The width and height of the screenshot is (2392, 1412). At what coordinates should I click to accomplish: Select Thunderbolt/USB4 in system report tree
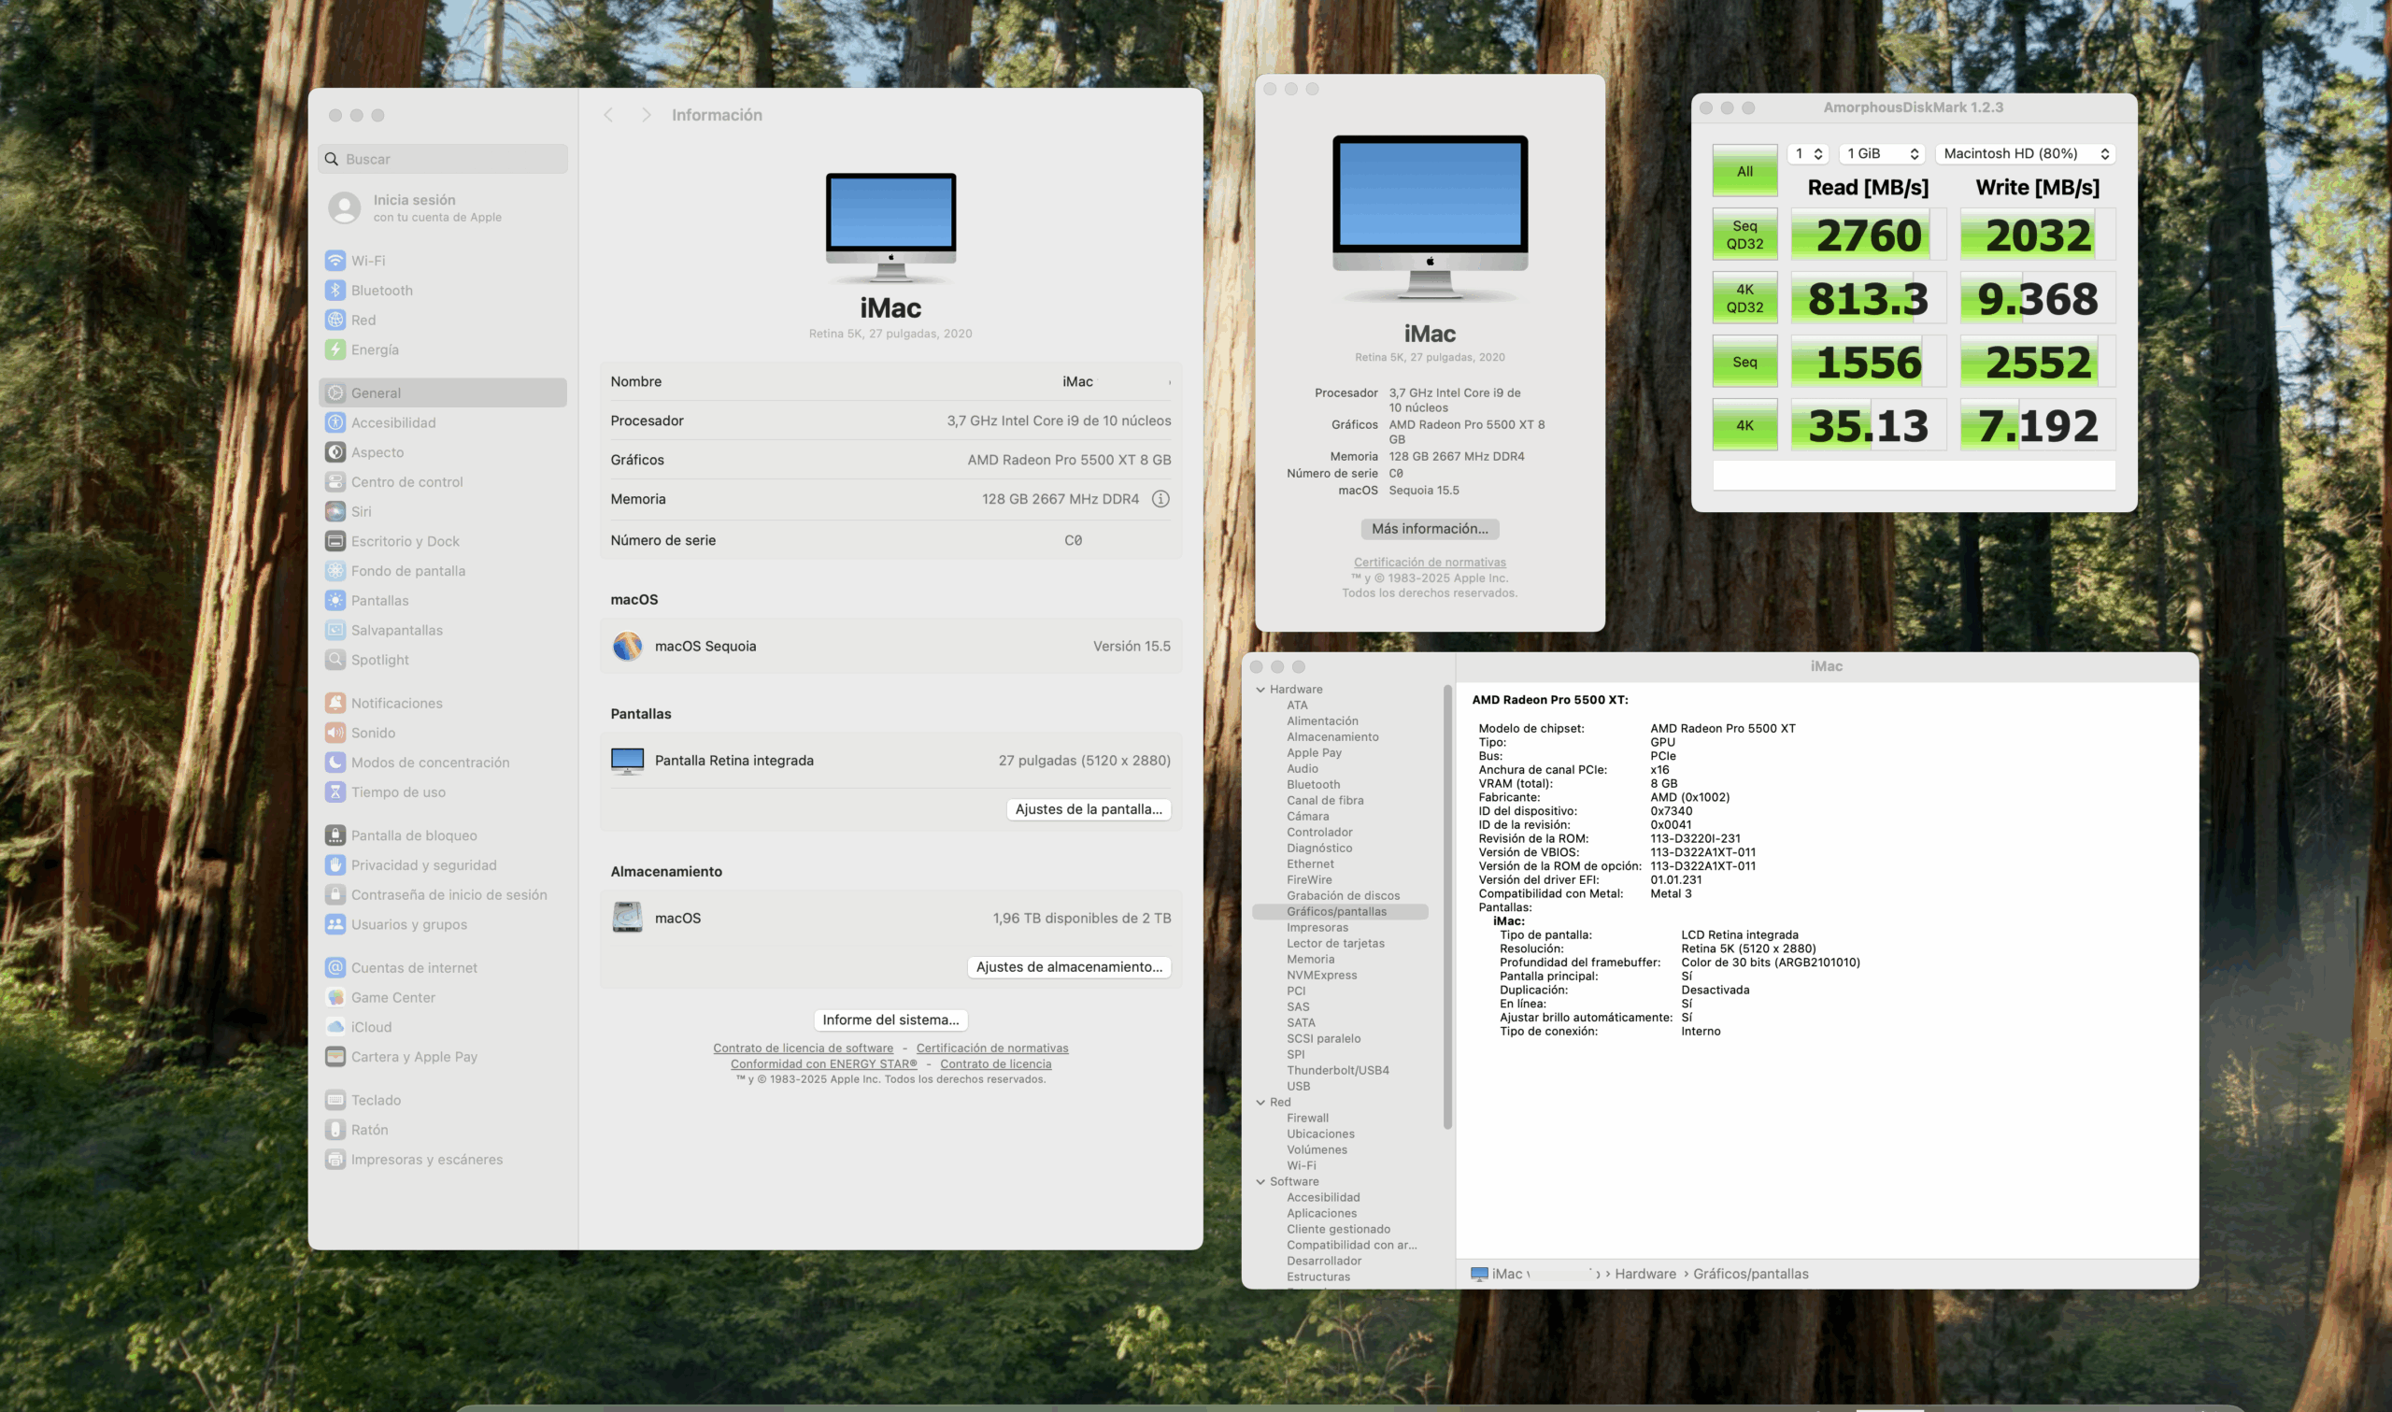click(1338, 1070)
